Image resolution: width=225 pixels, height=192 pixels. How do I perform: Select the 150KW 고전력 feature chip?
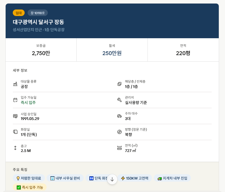pos(134,178)
